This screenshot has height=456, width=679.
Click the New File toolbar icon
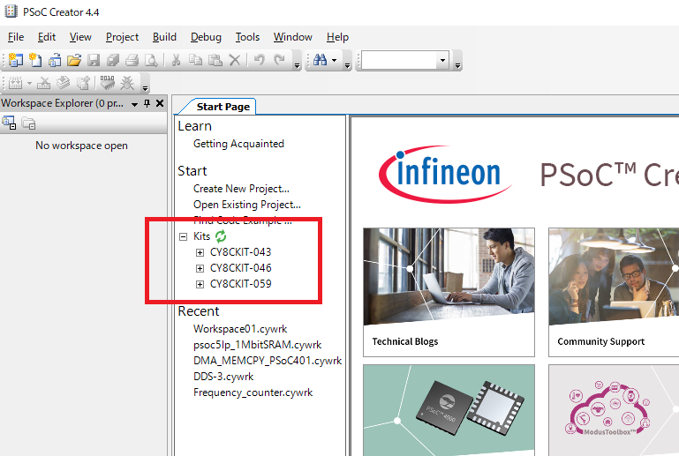tap(35, 60)
